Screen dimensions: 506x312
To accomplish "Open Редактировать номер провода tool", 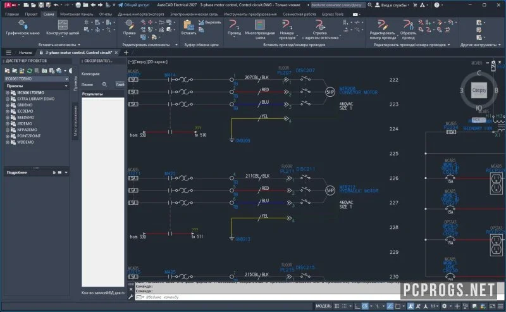I will click(x=383, y=29).
